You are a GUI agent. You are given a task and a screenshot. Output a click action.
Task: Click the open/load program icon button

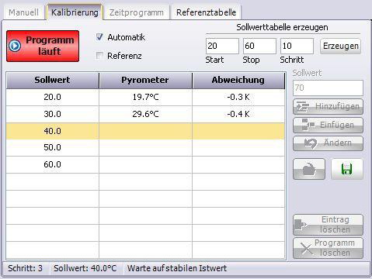(309, 170)
